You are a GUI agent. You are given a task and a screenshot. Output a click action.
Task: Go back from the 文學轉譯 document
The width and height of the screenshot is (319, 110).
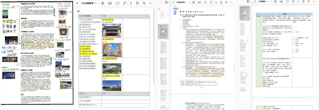[x=255, y=2]
